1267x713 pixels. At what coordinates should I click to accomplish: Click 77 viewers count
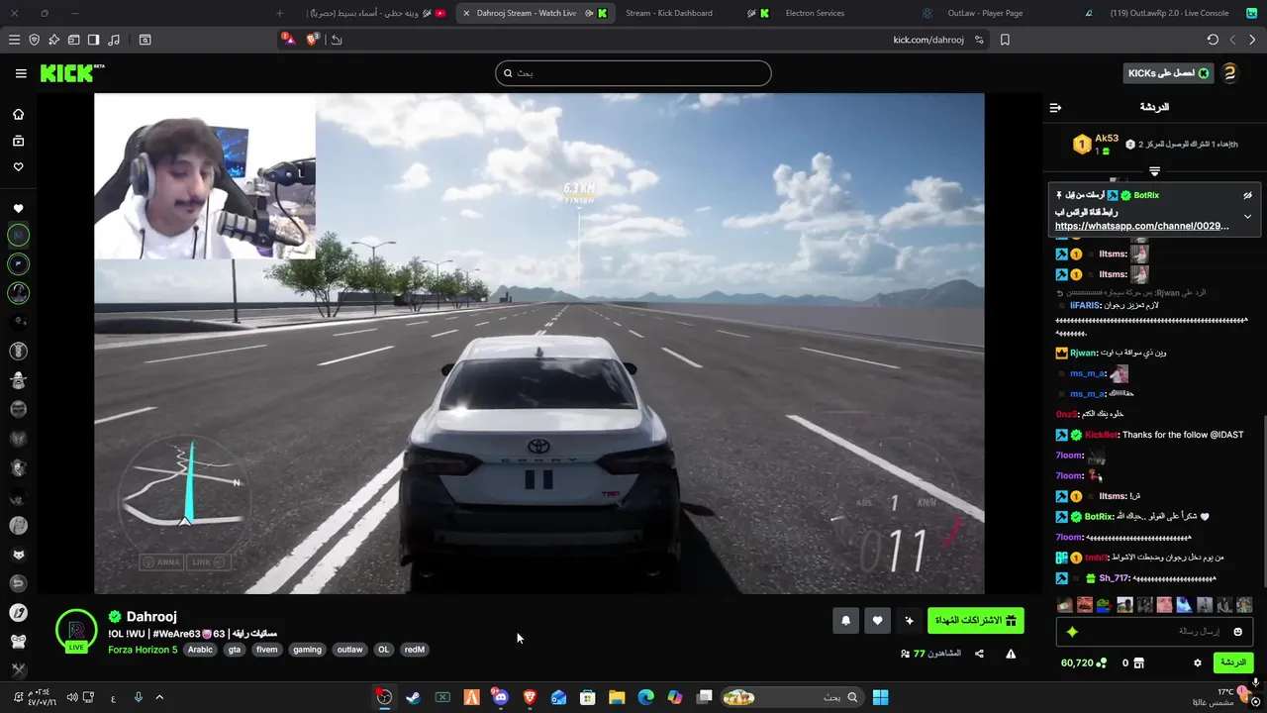click(930, 654)
